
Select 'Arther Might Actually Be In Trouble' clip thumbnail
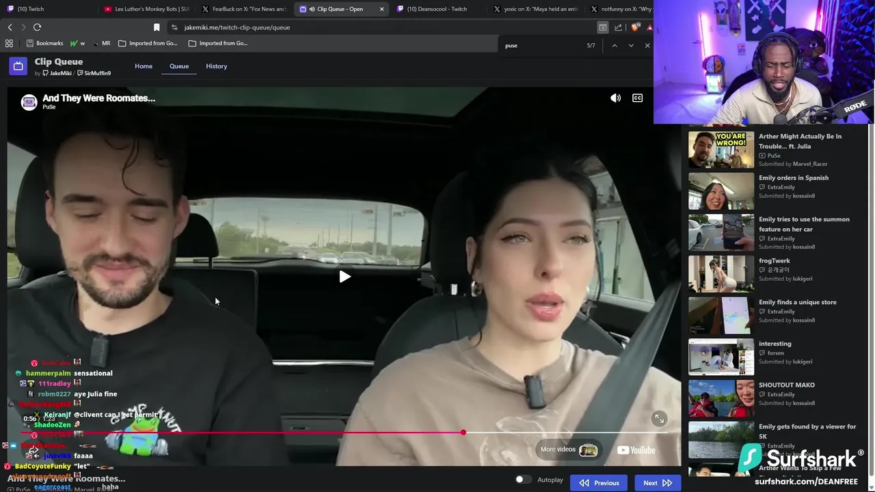[x=721, y=150]
